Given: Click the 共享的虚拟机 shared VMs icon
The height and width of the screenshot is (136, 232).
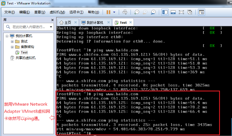Looking at the screenshot, I should click(x=12, y=58).
